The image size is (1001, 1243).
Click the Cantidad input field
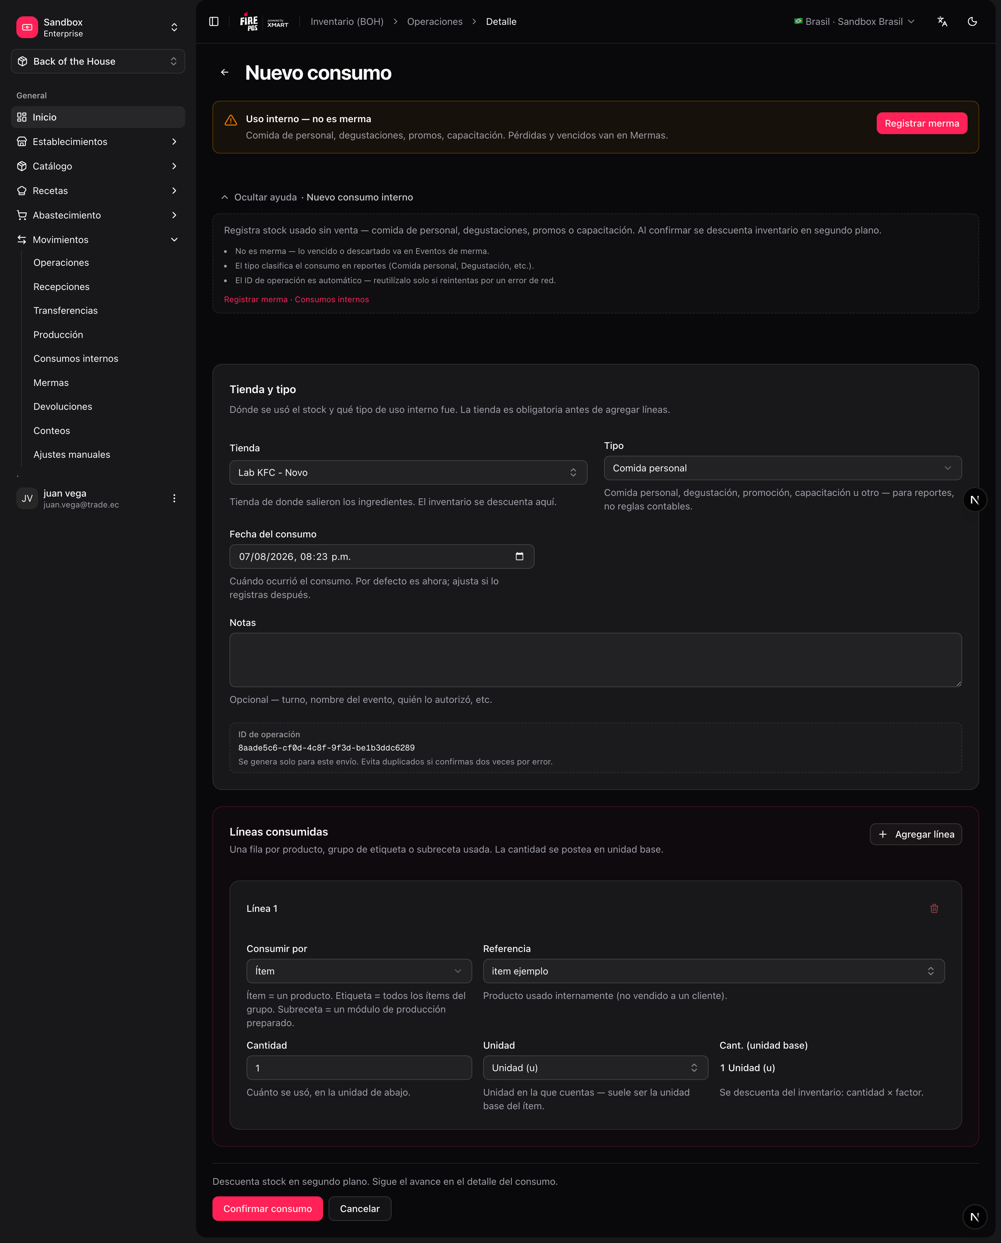[359, 1068]
